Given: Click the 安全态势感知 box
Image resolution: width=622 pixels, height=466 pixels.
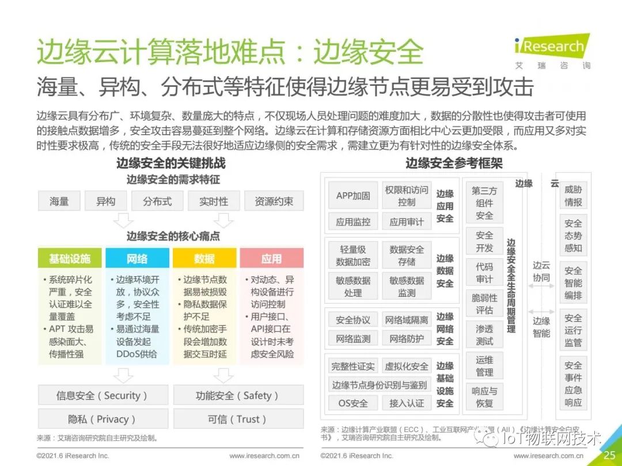Looking at the screenshot, I should [573, 235].
